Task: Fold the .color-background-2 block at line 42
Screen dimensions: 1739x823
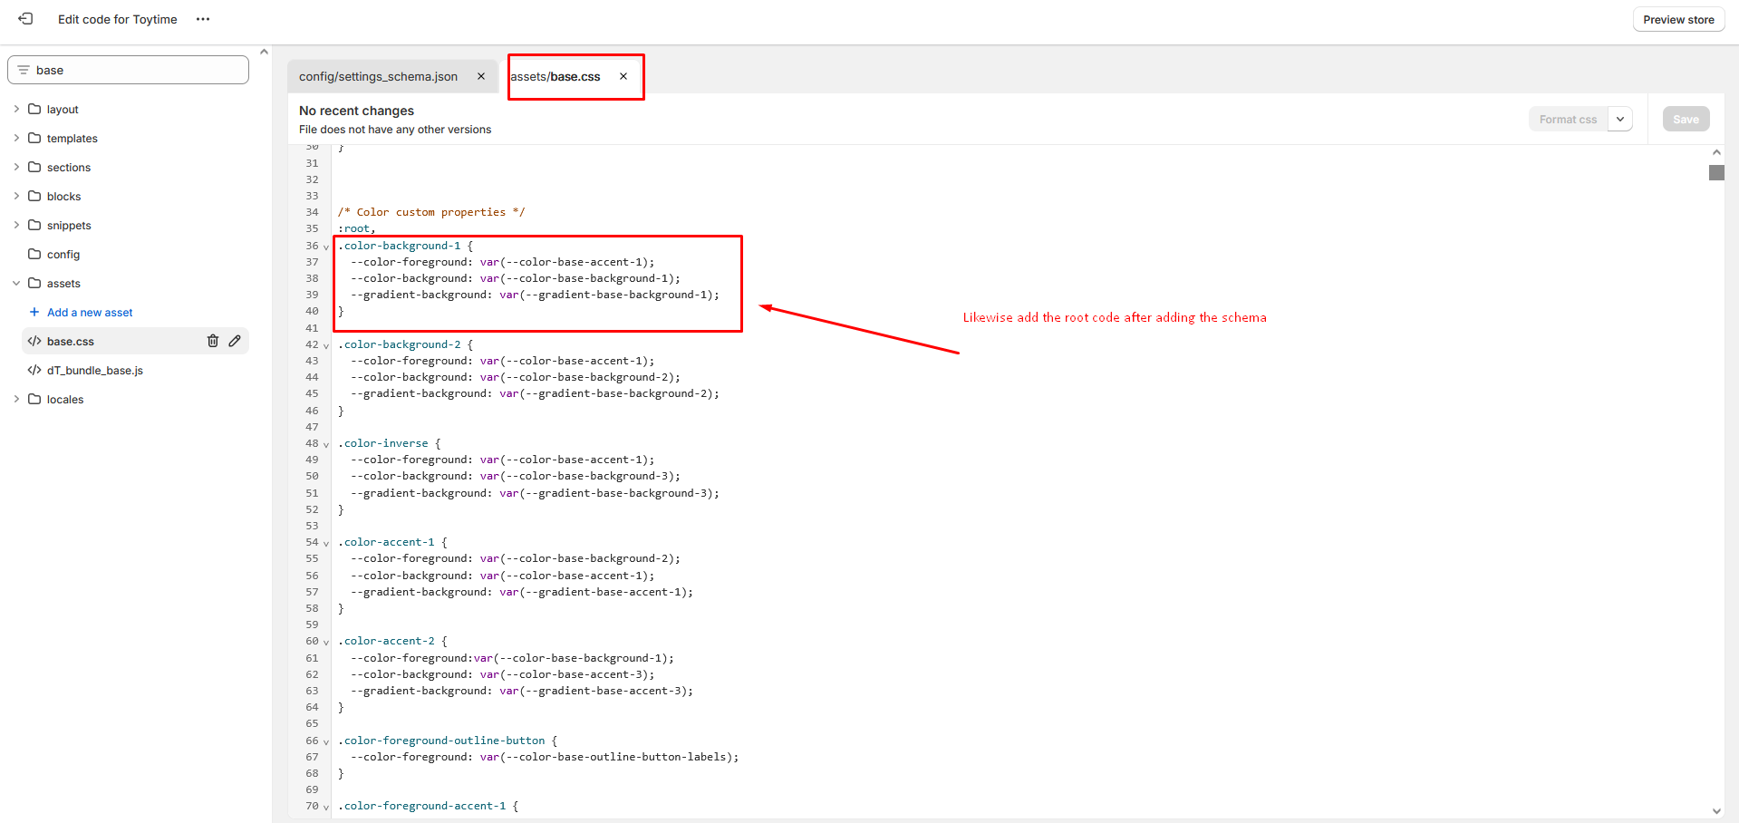Action: click(x=326, y=345)
